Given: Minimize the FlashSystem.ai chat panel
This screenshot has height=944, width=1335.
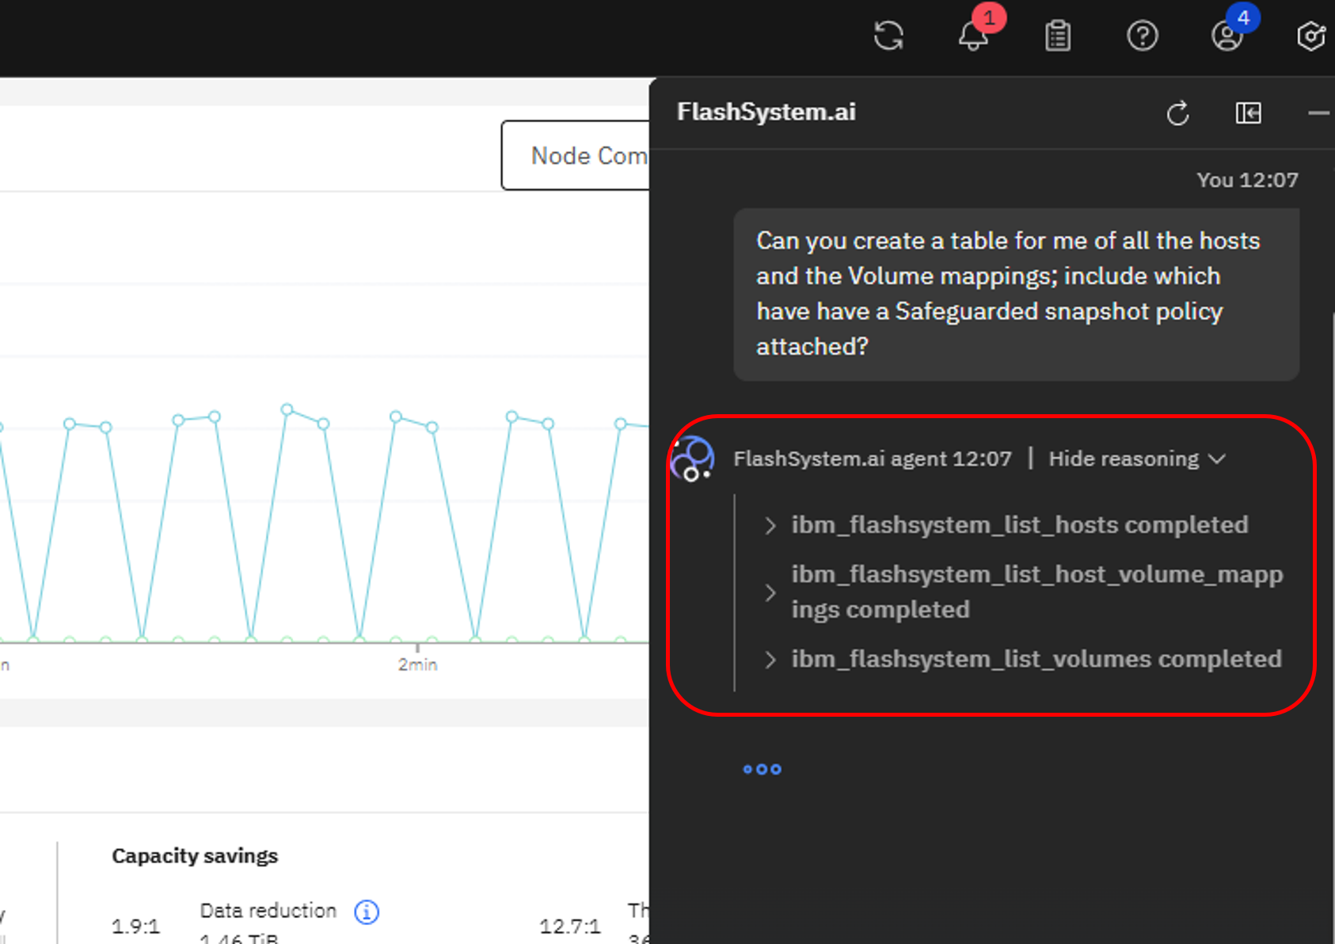Looking at the screenshot, I should click(1318, 113).
